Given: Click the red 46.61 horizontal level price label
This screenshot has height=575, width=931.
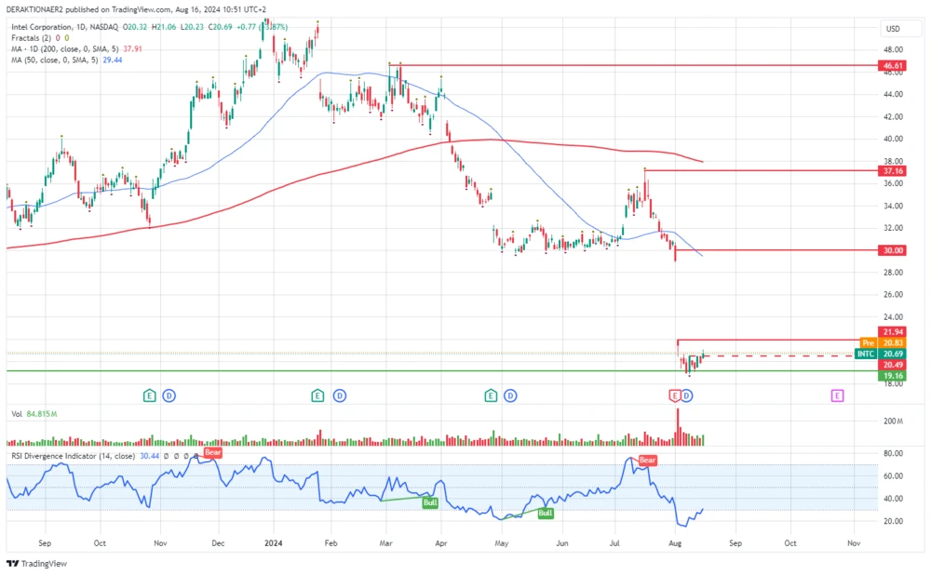Looking at the screenshot, I should click(x=893, y=66).
